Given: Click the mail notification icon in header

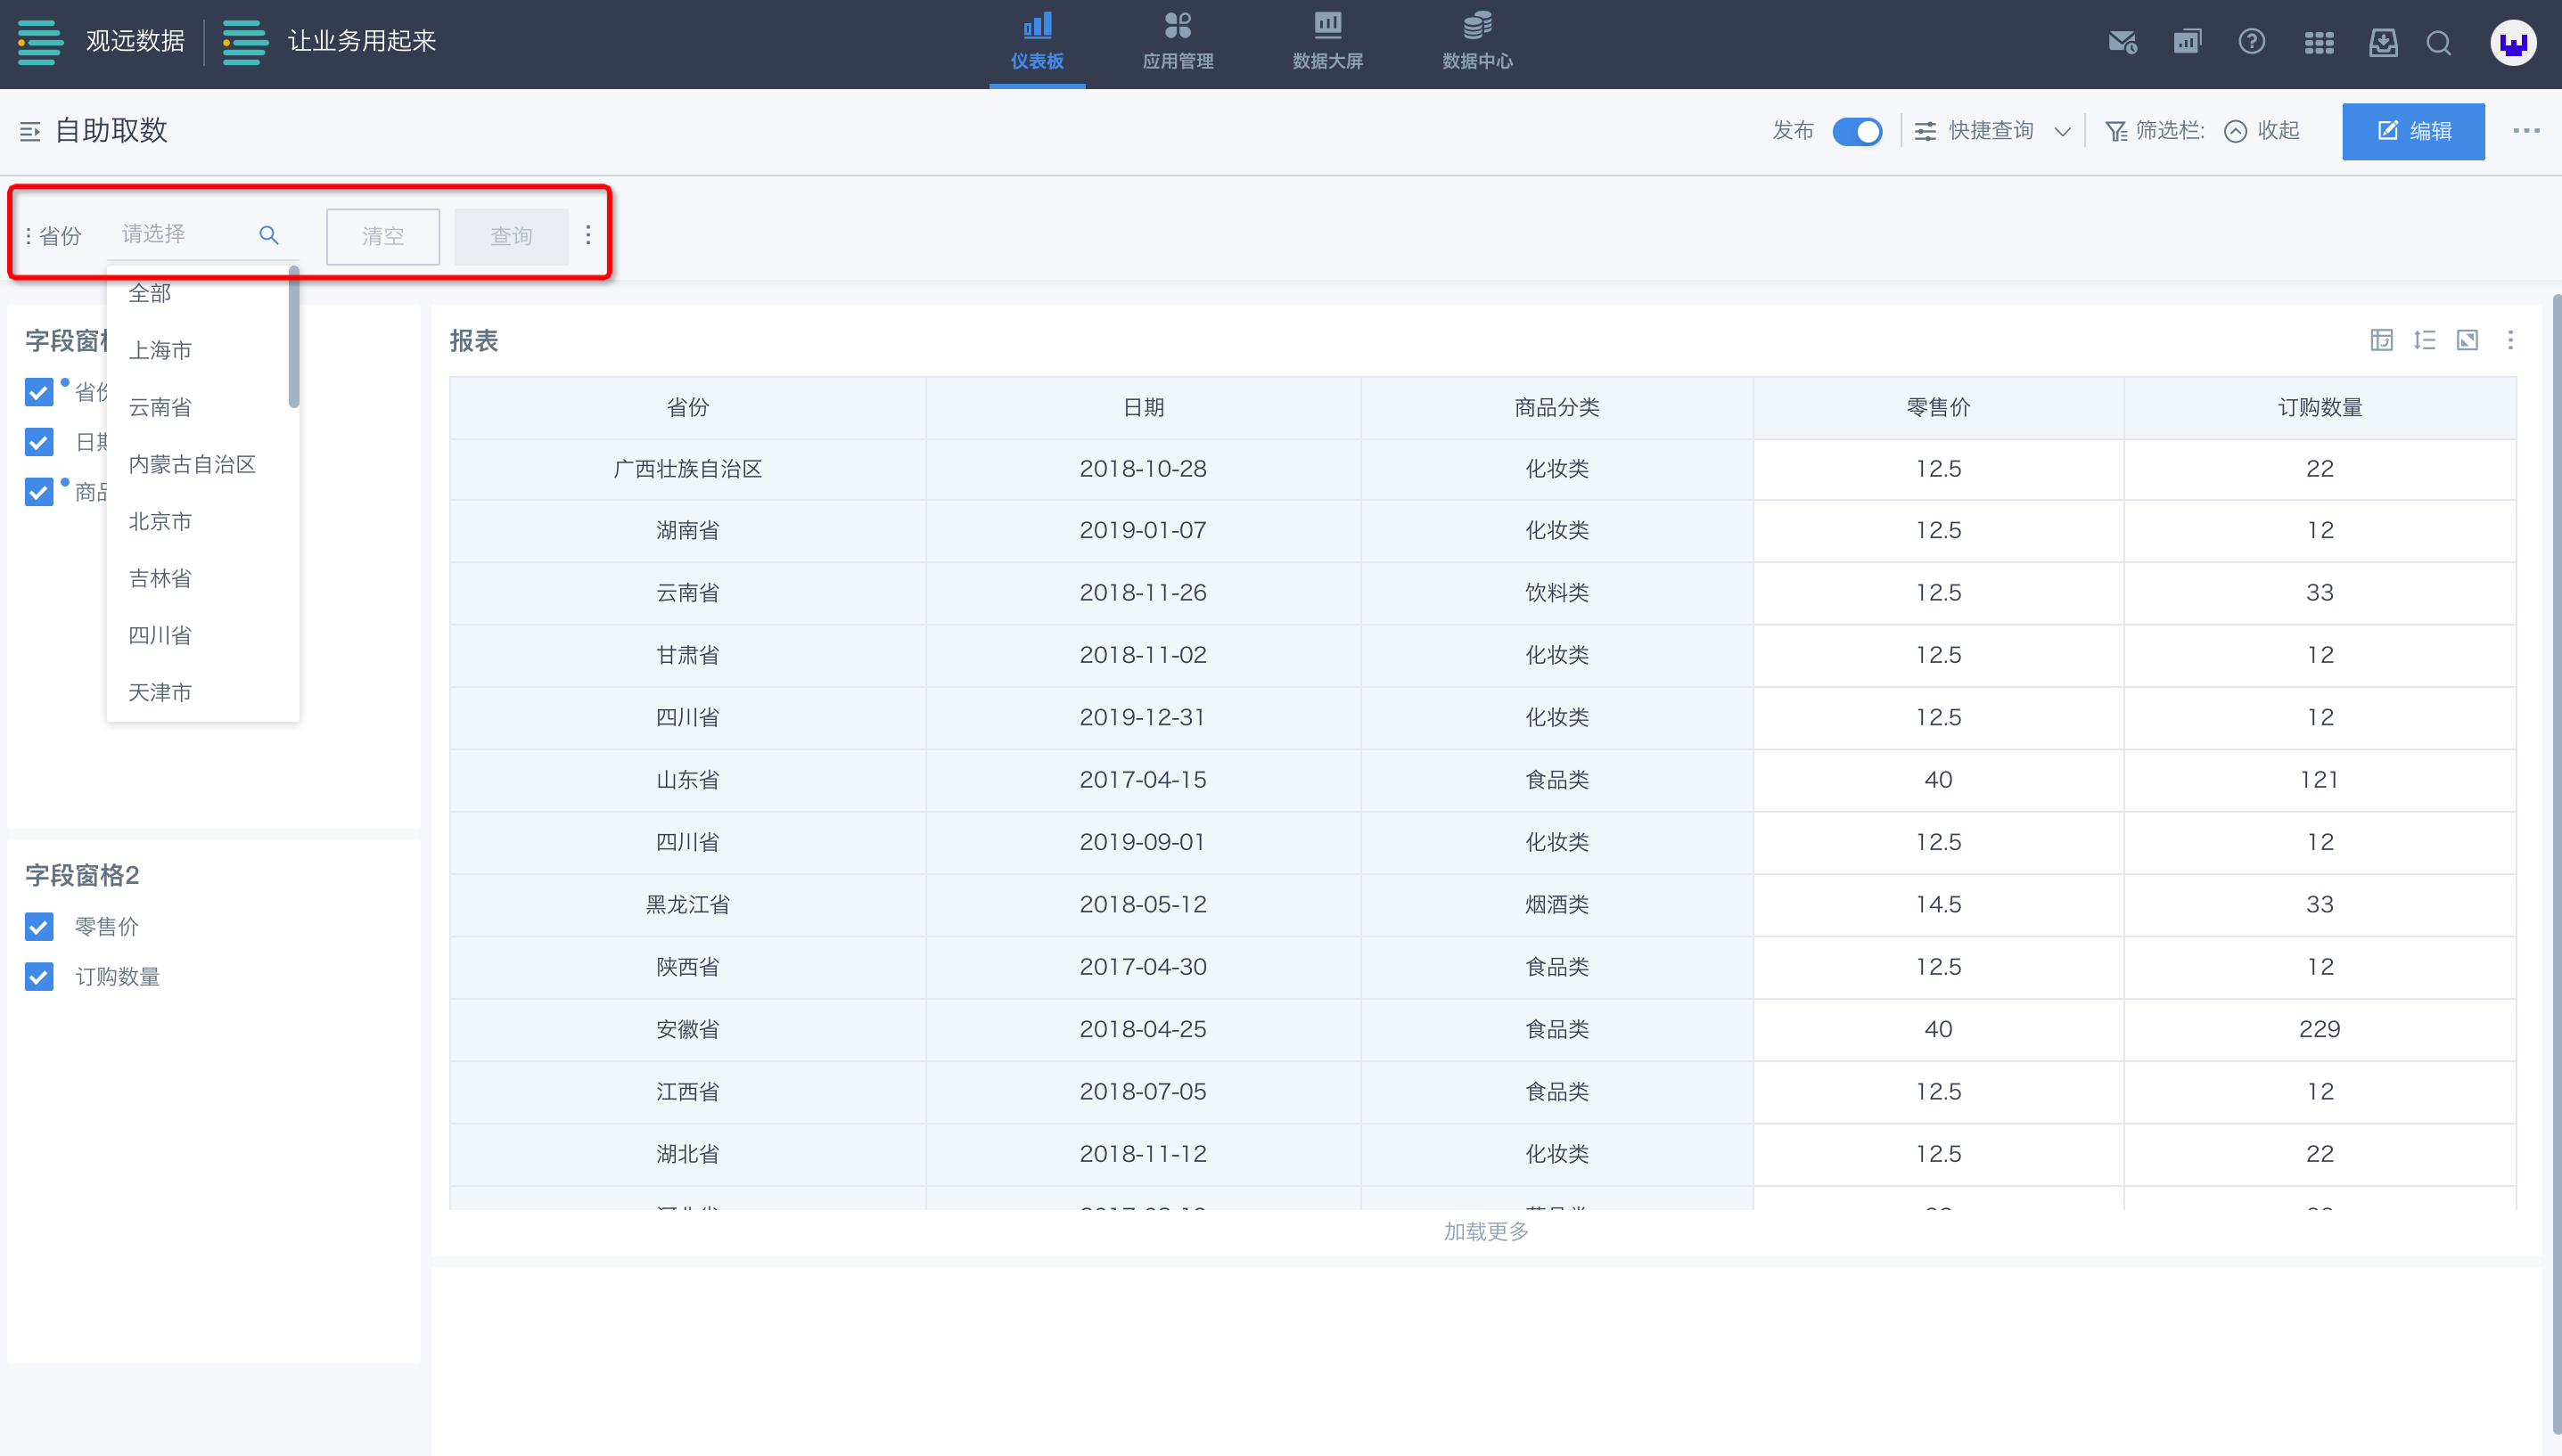Looking at the screenshot, I should 2122,42.
